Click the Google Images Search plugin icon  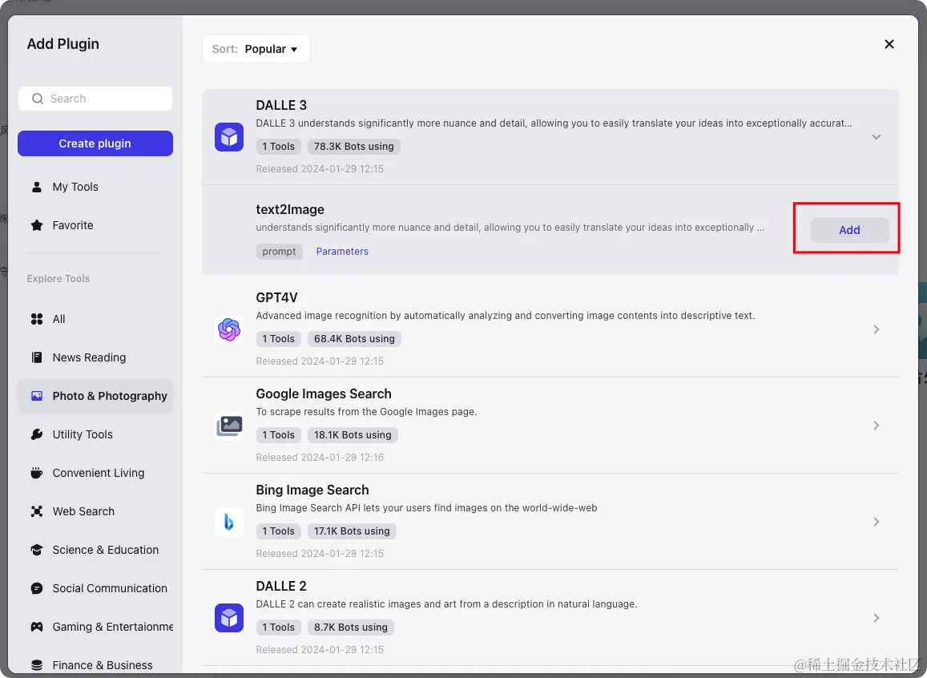pos(229,426)
